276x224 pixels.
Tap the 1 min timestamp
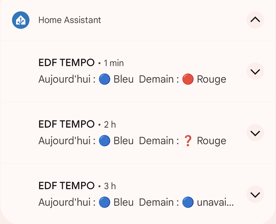tap(114, 63)
